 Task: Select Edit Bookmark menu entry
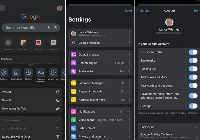tap(31, 120)
